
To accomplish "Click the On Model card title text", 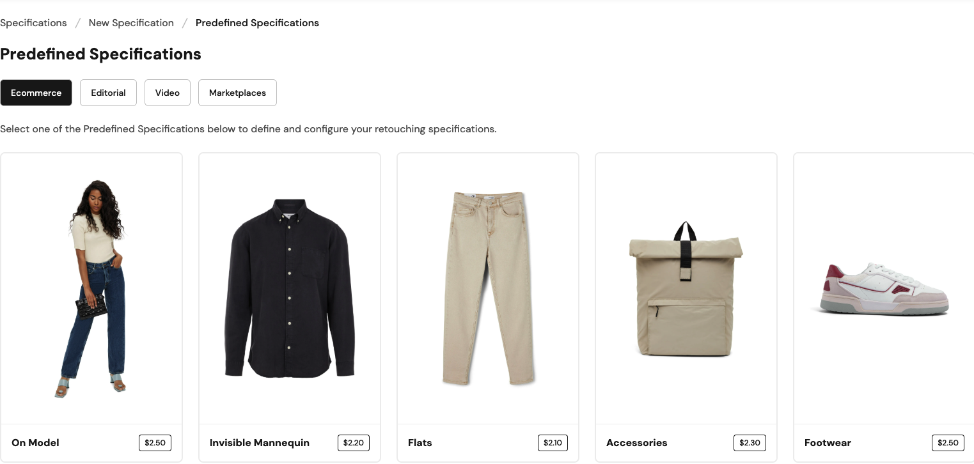I will coord(35,442).
